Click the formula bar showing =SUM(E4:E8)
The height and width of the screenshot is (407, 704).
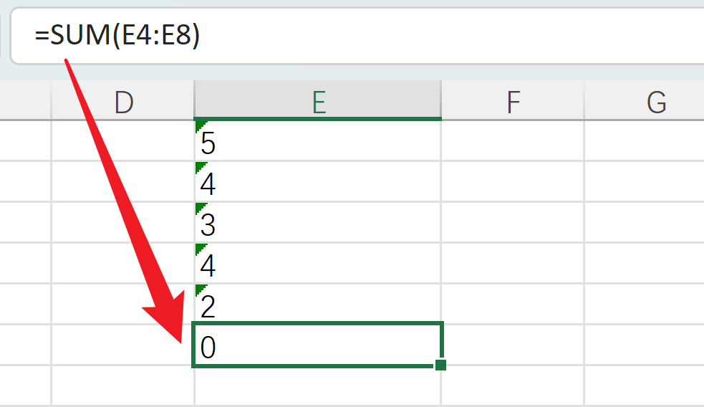(358, 34)
